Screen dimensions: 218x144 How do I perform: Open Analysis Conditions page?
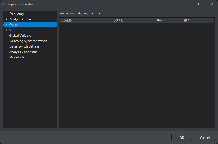(x=23, y=52)
